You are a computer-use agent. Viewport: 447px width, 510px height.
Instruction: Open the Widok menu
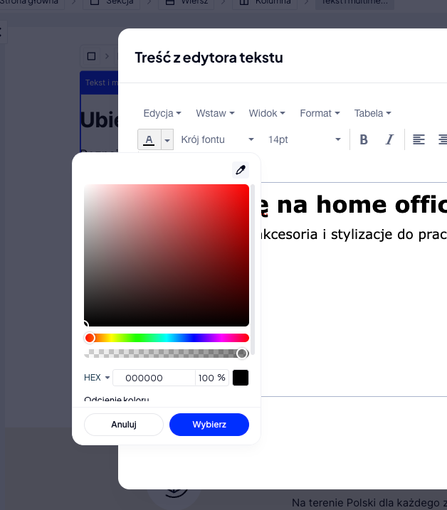(x=267, y=113)
